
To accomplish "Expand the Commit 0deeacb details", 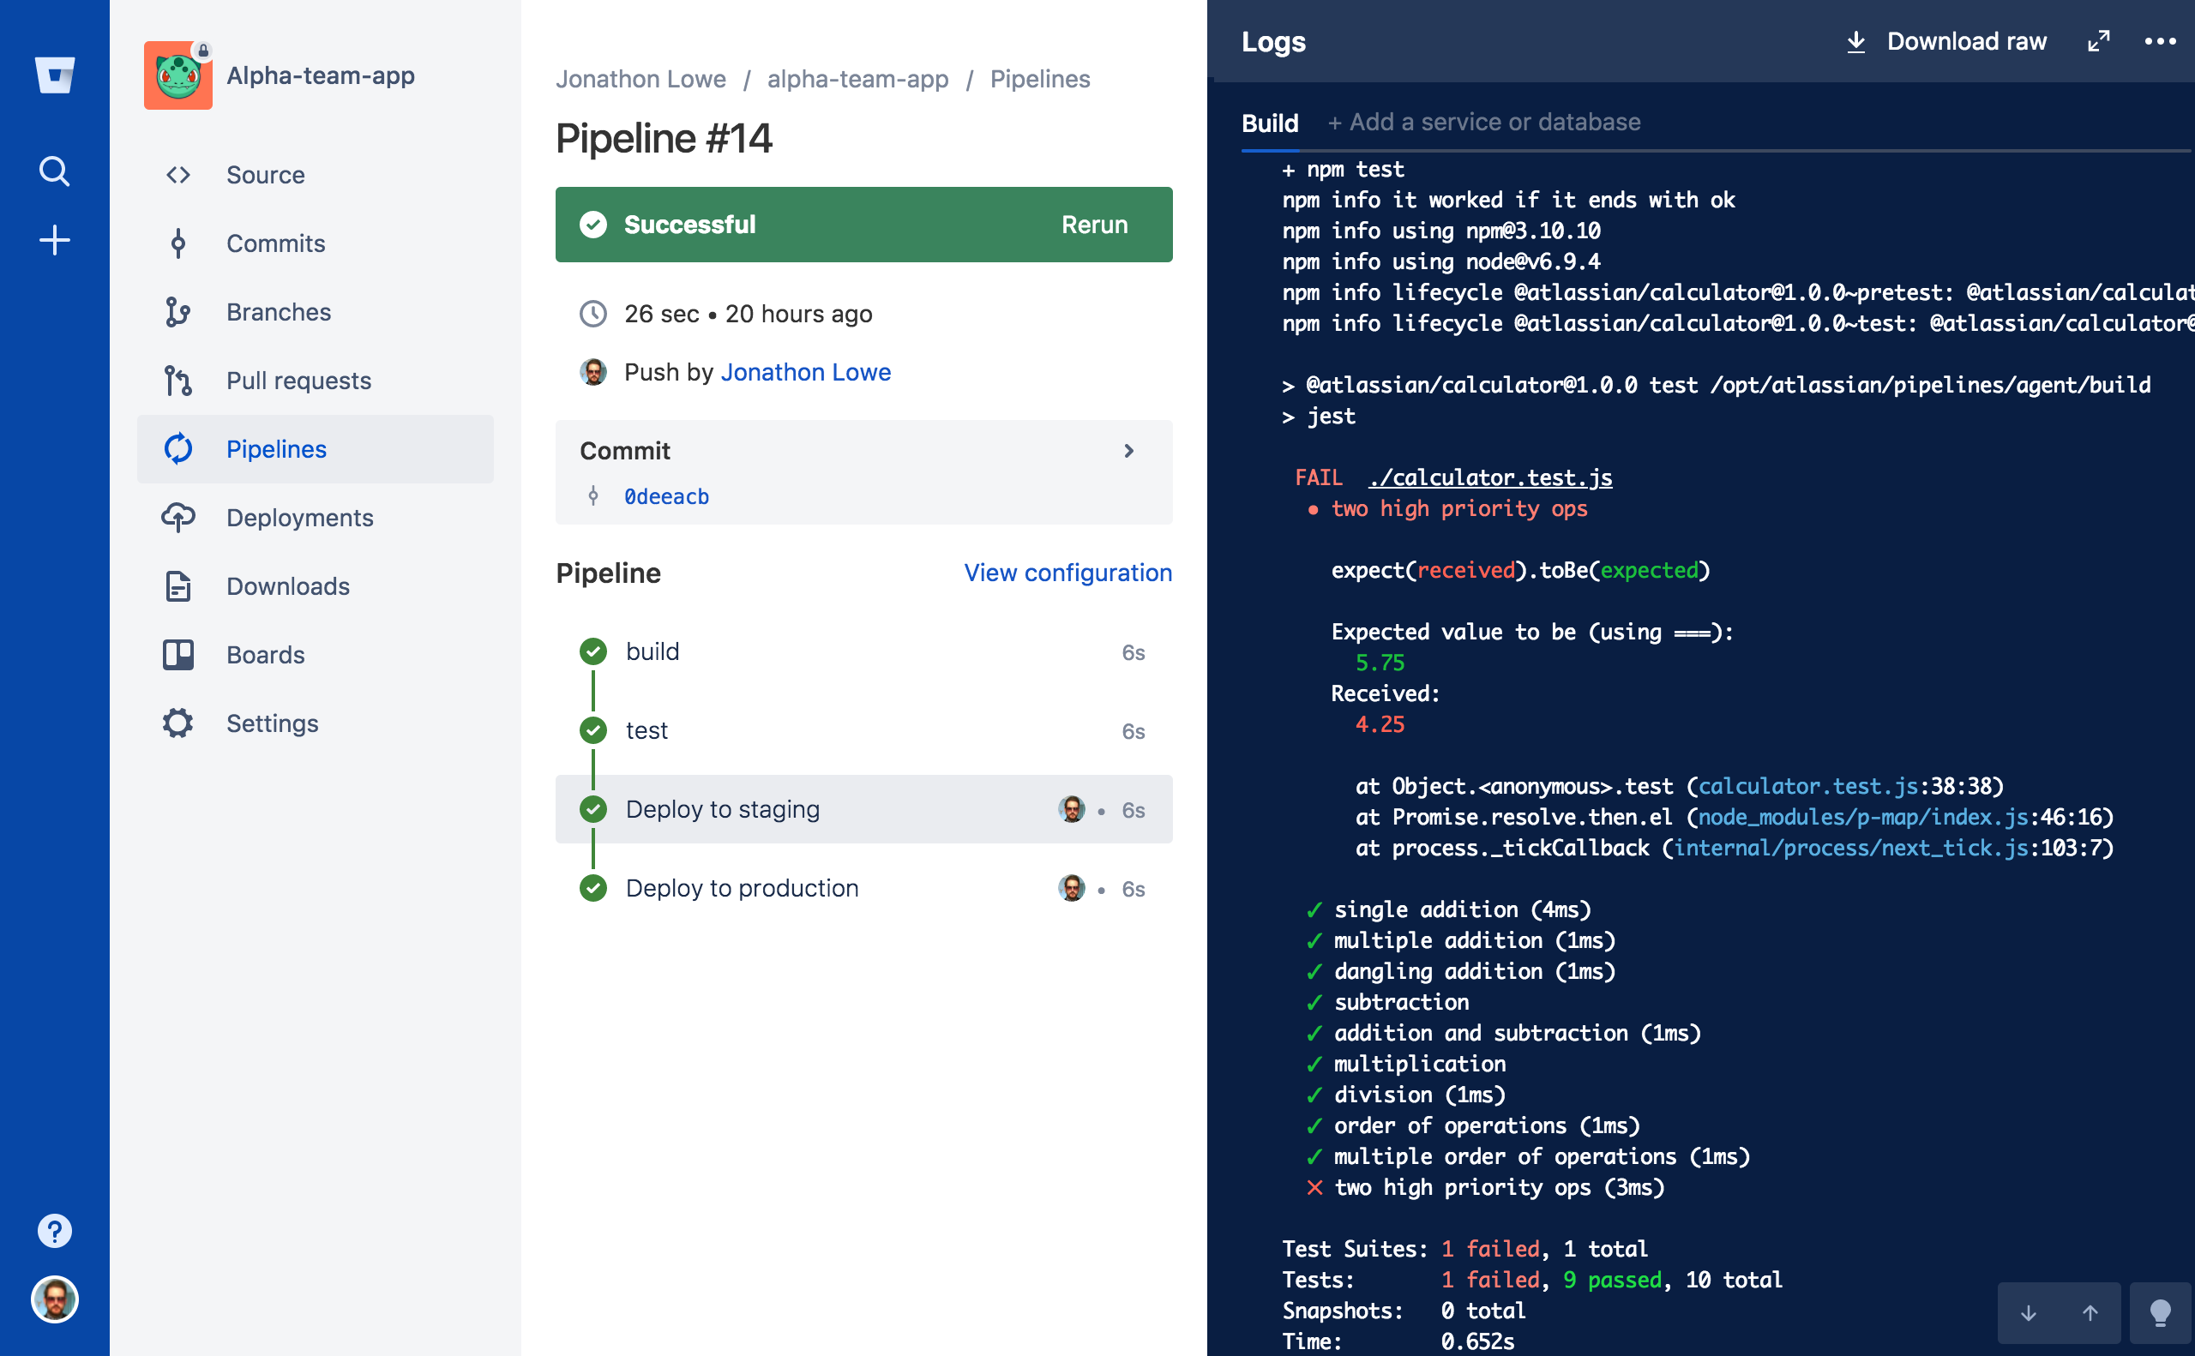I will [x=1130, y=452].
